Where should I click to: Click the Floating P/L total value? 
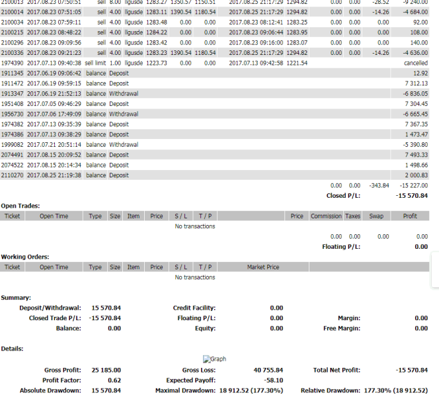pos(421,247)
